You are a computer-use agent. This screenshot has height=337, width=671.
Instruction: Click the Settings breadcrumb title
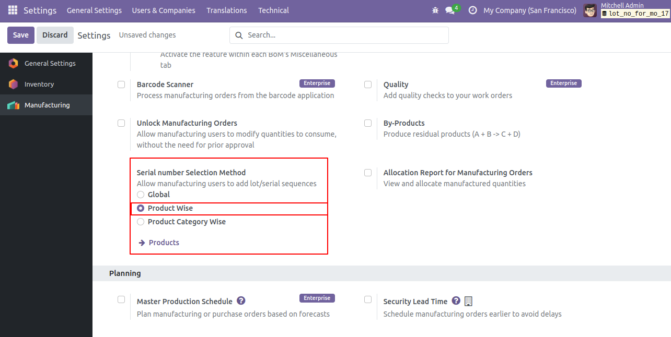(94, 35)
